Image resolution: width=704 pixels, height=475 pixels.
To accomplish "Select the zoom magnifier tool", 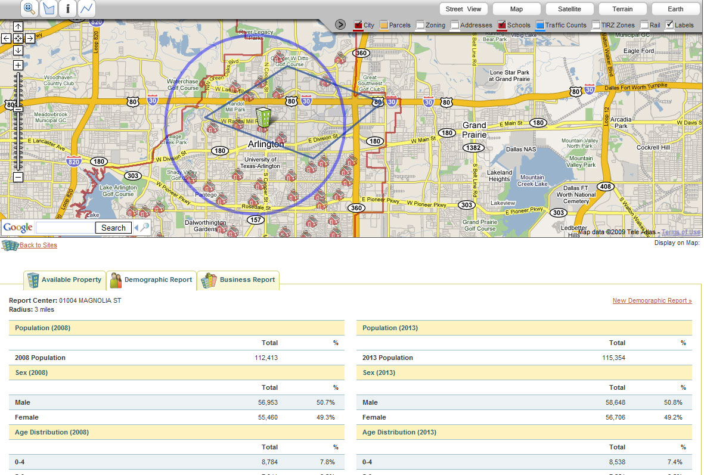I will click(29, 8).
